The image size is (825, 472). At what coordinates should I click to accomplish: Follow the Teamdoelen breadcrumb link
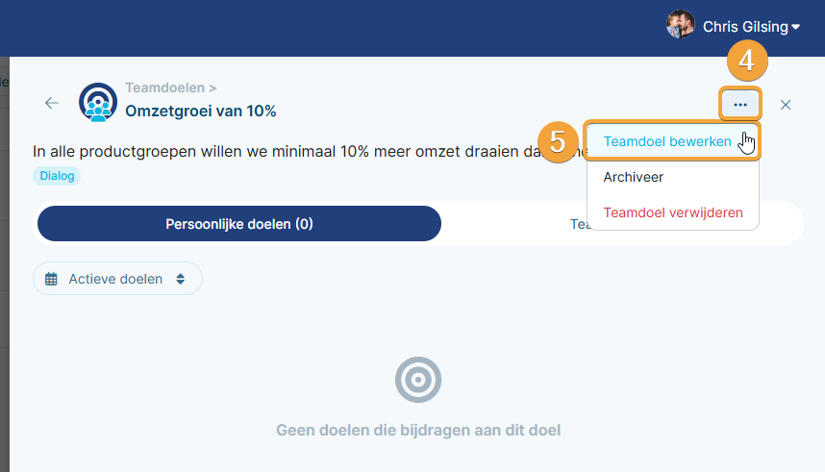pyautogui.click(x=164, y=87)
